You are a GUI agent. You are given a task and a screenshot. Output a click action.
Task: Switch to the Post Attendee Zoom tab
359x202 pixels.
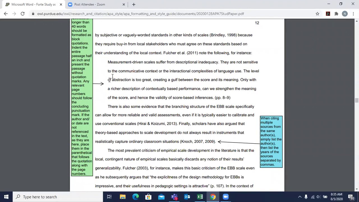(96, 4)
